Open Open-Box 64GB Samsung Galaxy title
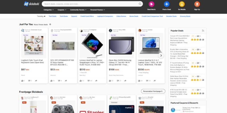 click(120, 62)
